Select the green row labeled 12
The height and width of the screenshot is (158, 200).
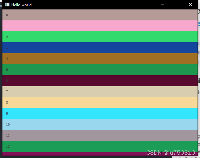[x=100, y=146]
